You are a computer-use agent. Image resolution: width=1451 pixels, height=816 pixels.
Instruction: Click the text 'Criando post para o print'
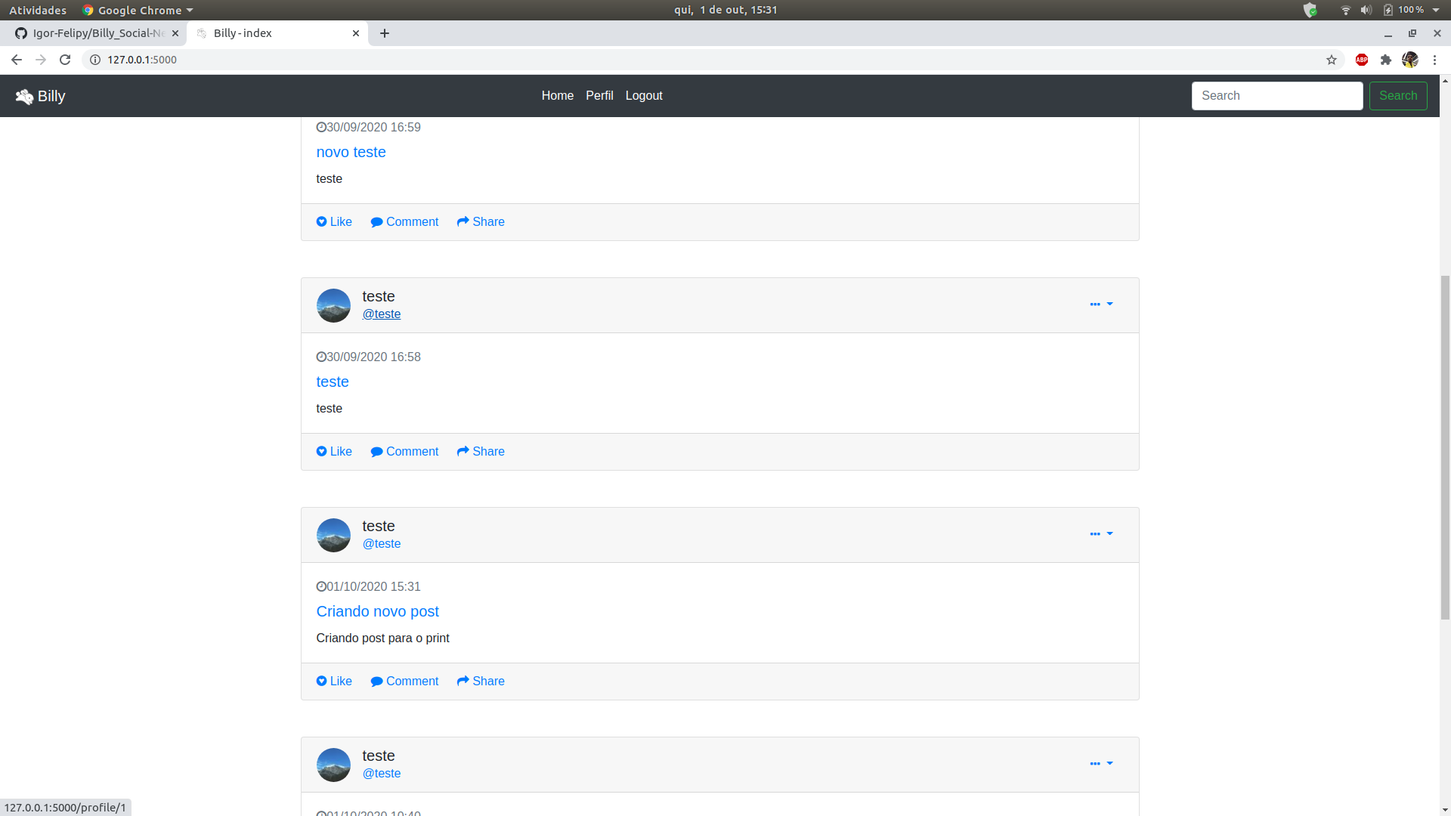[x=382, y=638]
